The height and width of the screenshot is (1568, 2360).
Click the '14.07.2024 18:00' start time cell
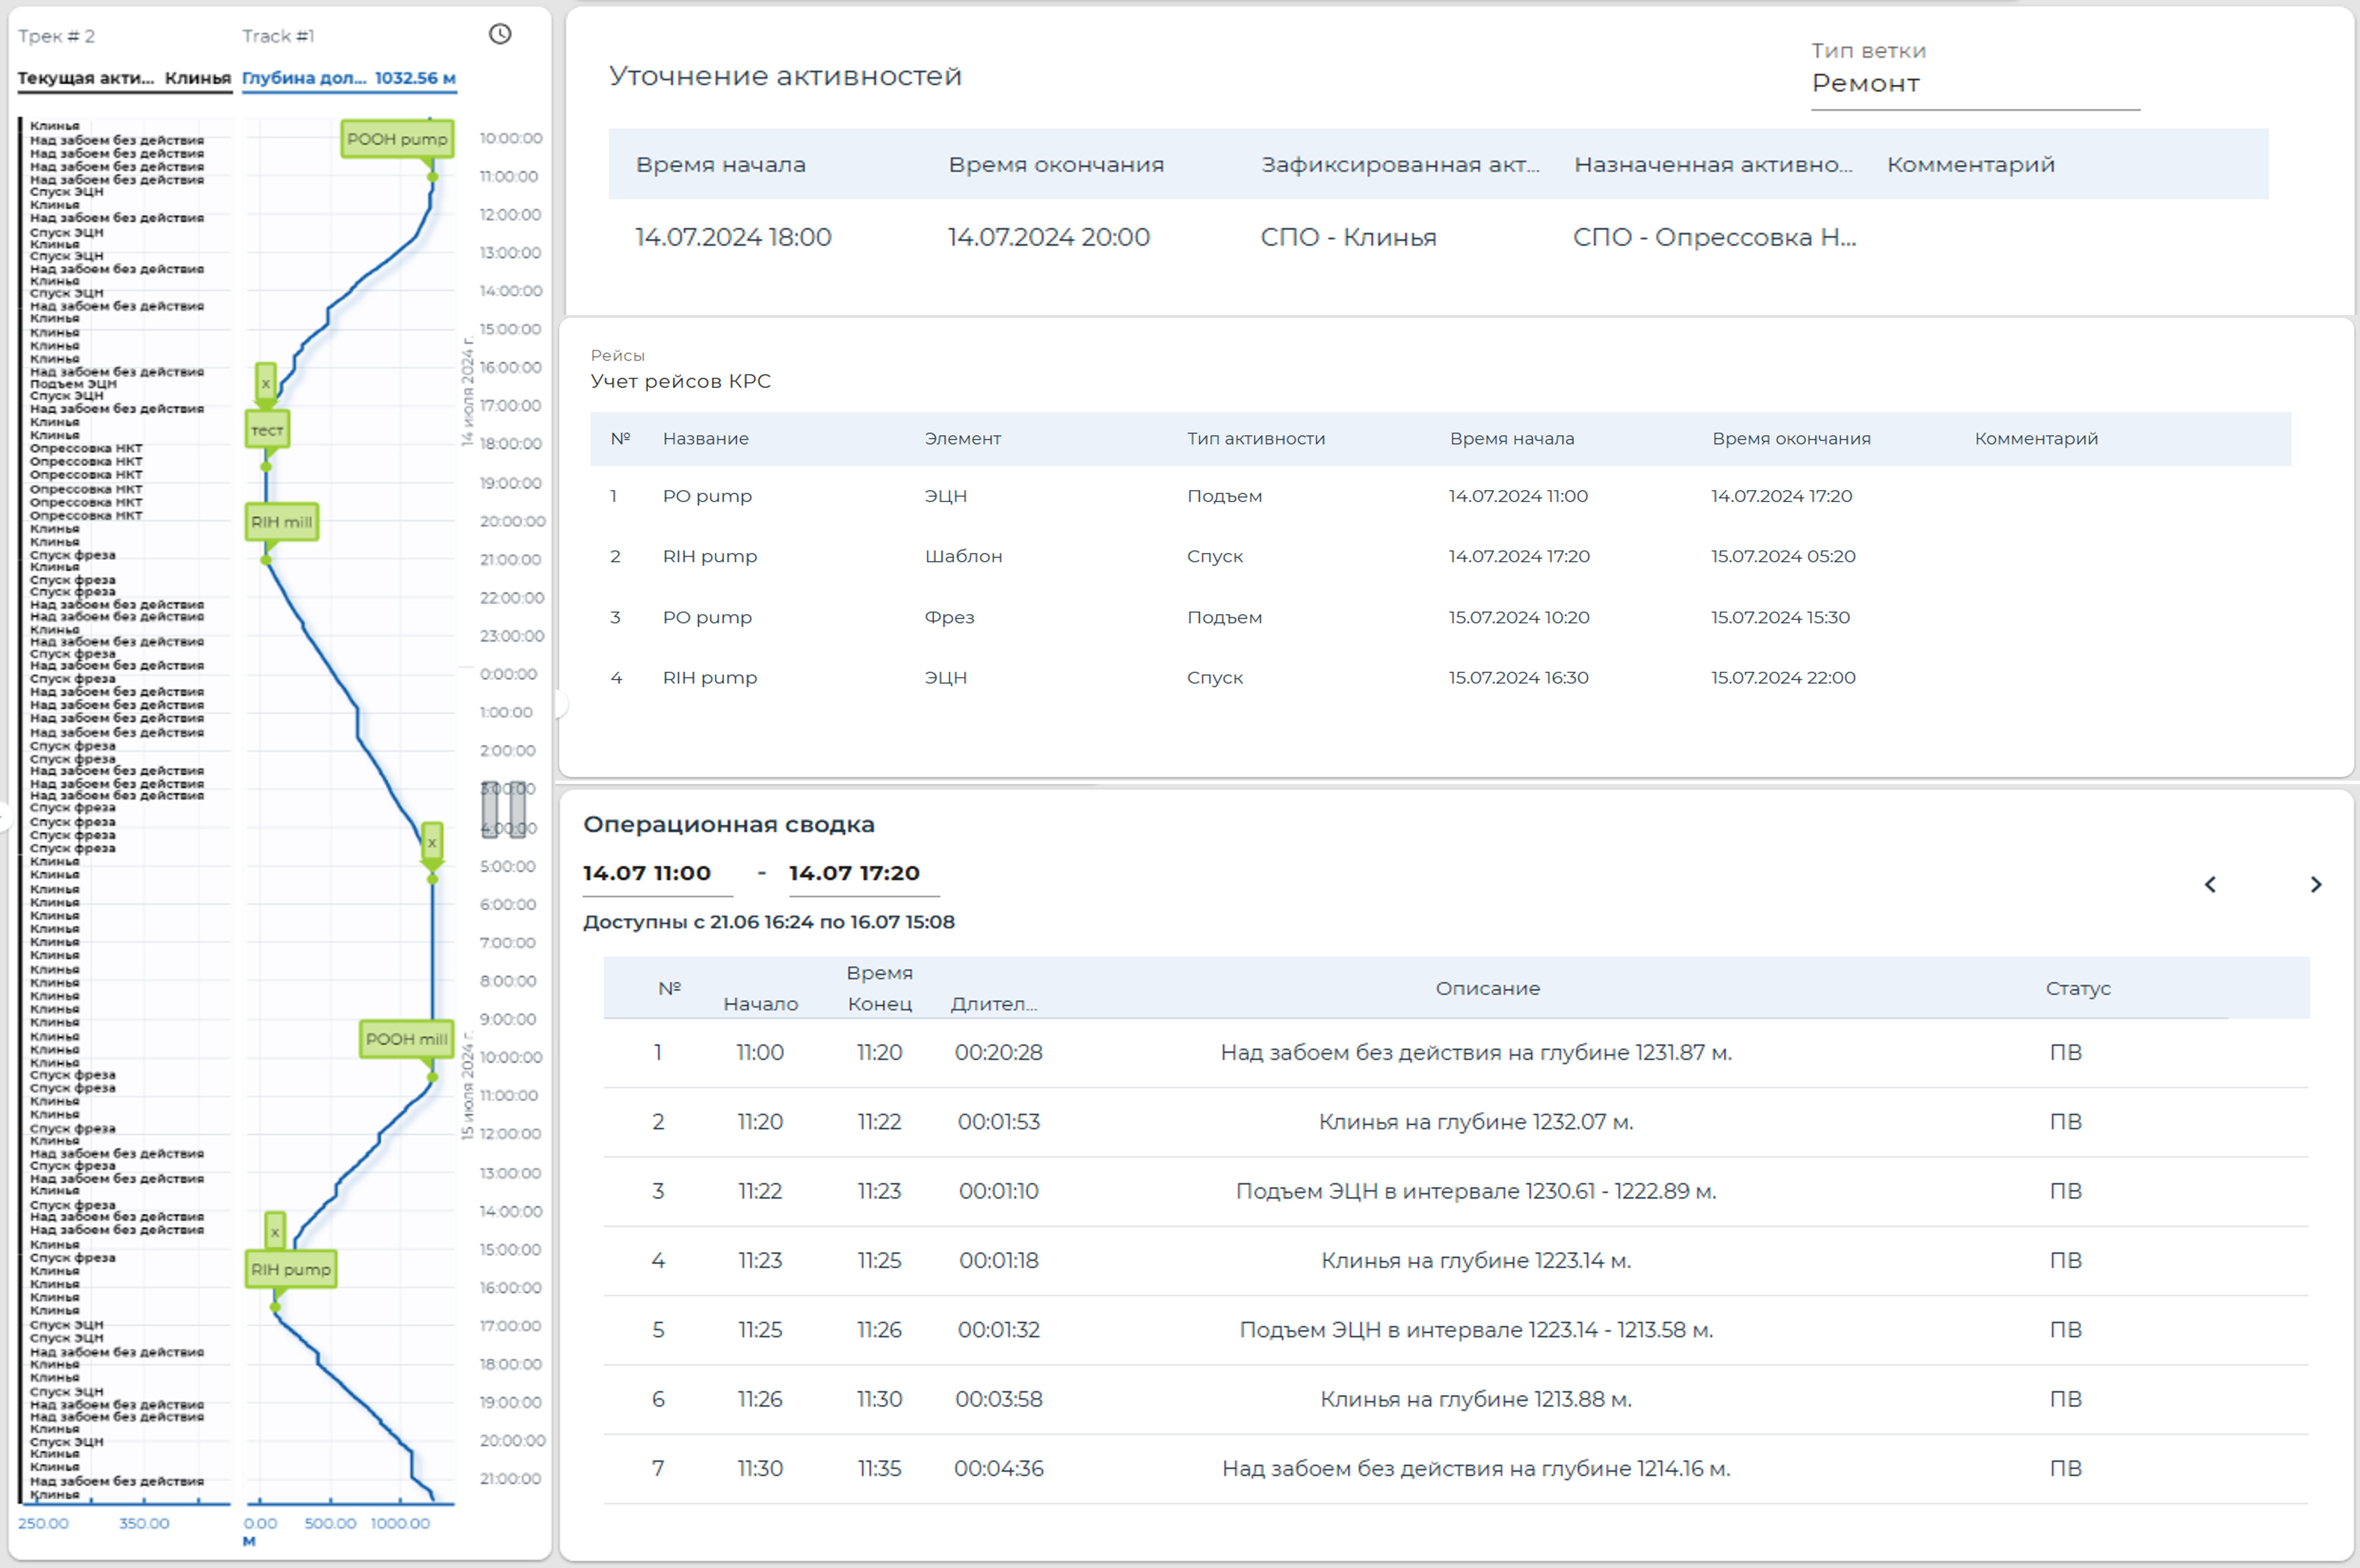click(733, 237)
